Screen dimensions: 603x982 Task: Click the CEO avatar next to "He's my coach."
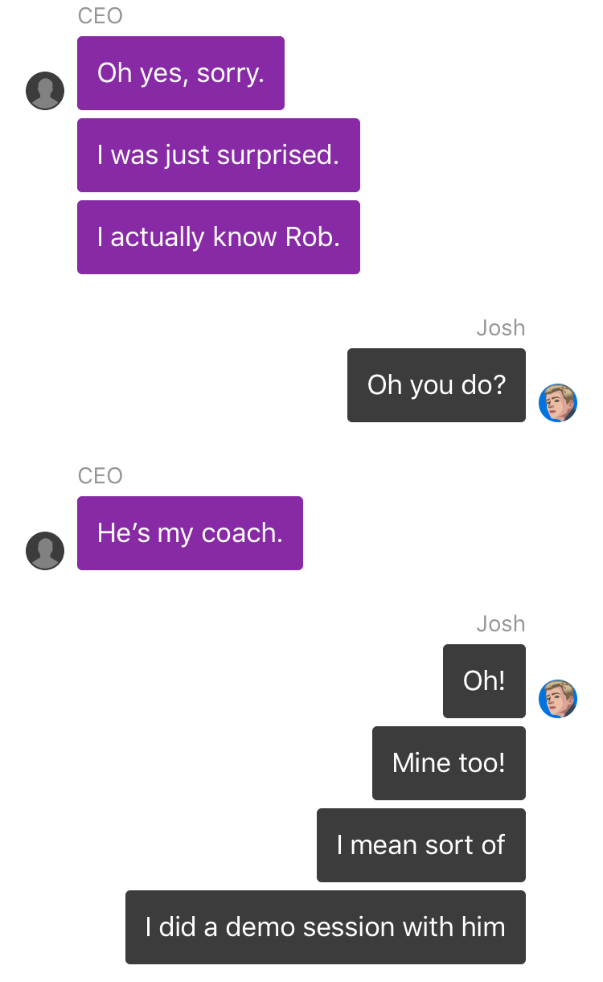coord(45,551)
